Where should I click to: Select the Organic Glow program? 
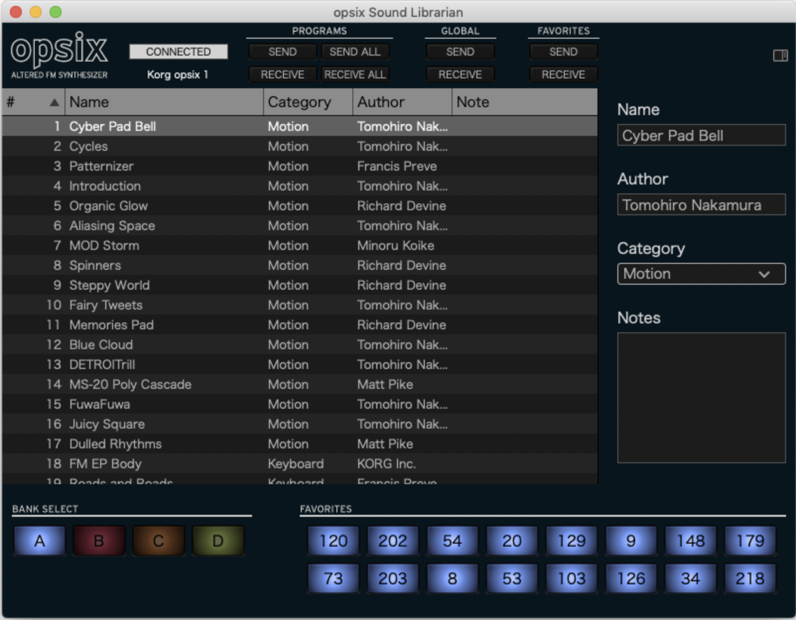pyautogui.click(x=300, y=206)
